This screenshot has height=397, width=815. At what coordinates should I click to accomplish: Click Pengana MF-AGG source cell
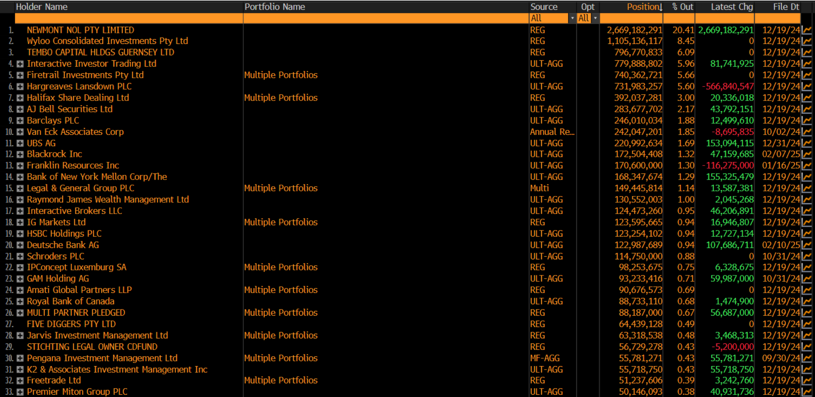pos(545,358)
